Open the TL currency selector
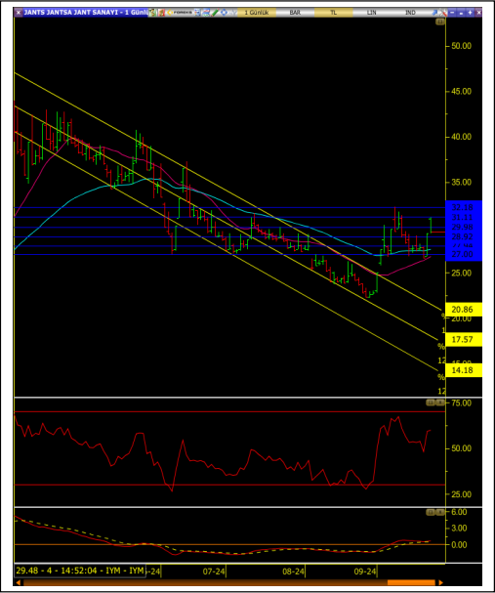Image resolution: width=495 pixels, height=593 pixels. [333, 13]
